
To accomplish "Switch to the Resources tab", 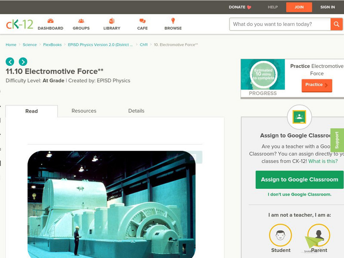I will [84, 111].
